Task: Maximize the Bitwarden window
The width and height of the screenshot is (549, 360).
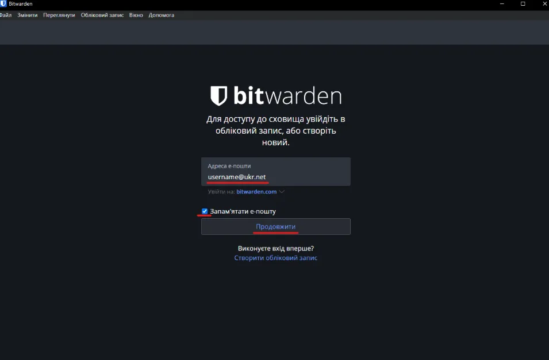Action: click(523, 4)
